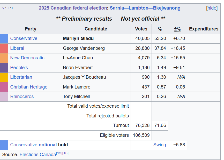
Task: Open the People's party link
Action: [x=19, y=68]
